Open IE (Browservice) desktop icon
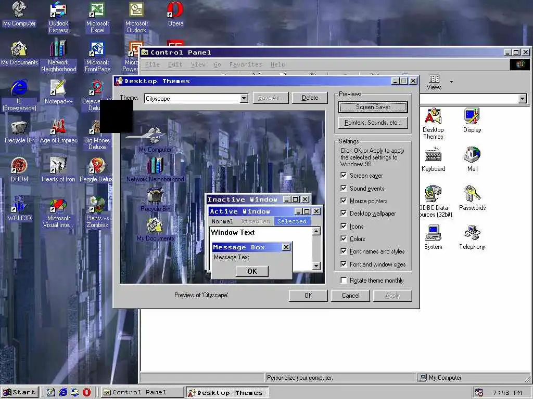This screenshot has width=533, height=399. 19,95
